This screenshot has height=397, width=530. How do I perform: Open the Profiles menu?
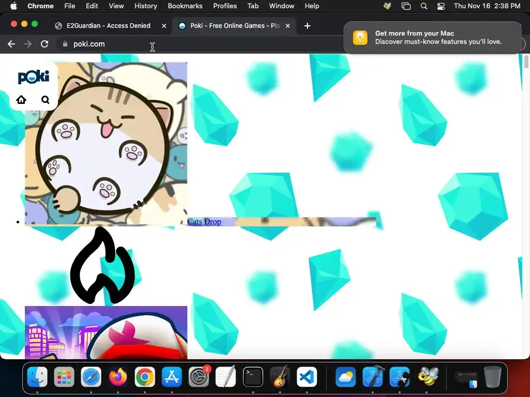(x=225, y=6)
